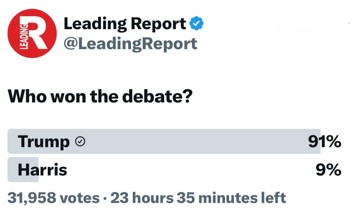The height and width of the screenshot is (216, 359).
Task: Click the "Who won the debate?" question
Action: pyautogui.click(x=100, y=96)
